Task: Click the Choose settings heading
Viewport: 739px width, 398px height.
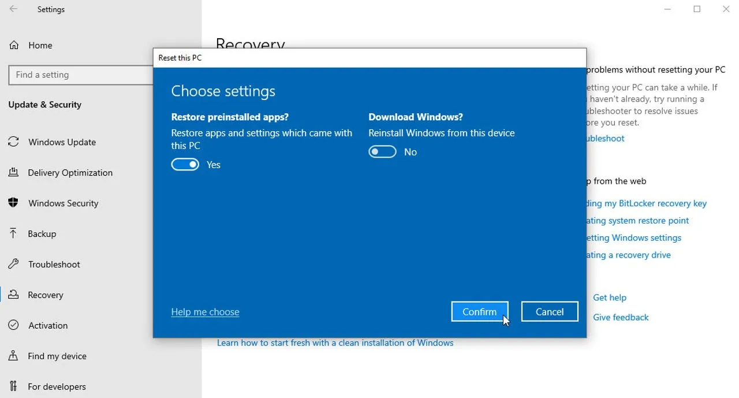Action: coord(223,91)
